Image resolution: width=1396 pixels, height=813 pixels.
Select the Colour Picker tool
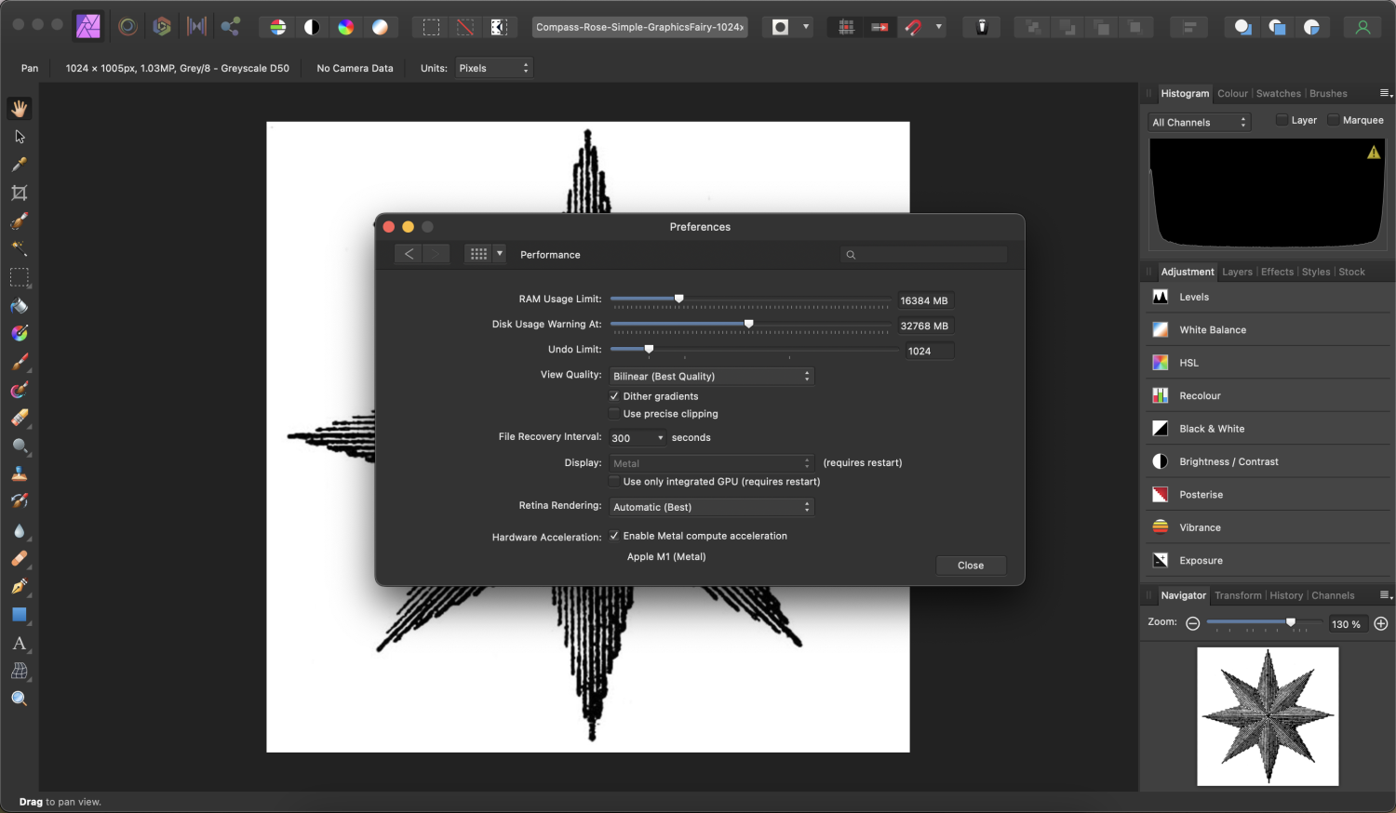point(20,165)
